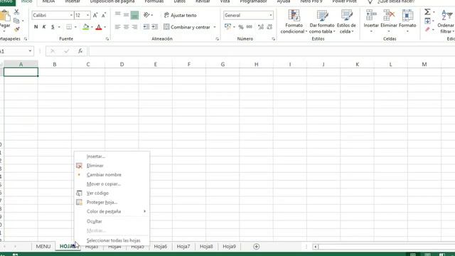Align text to top icon
The width and height of the screenshot is (455, 256).
tap(118, 15)
